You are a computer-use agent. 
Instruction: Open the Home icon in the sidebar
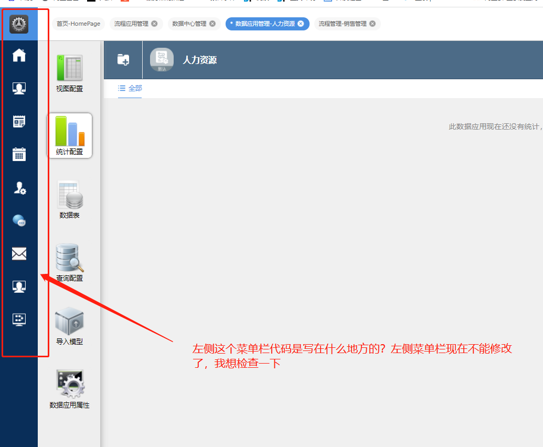pos(19,55)
